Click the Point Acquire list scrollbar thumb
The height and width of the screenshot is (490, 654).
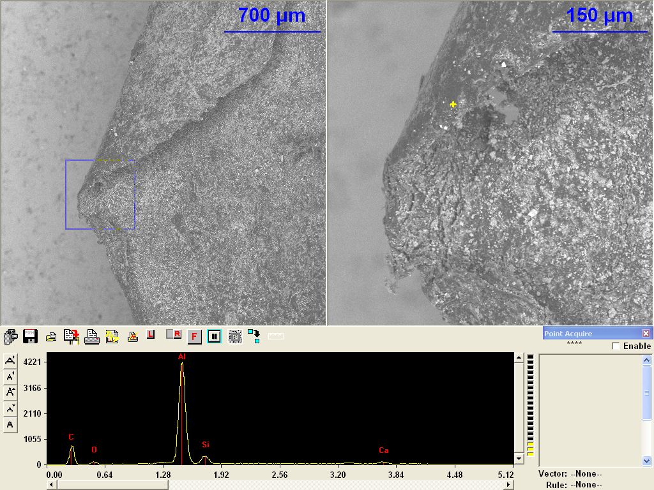646,393
